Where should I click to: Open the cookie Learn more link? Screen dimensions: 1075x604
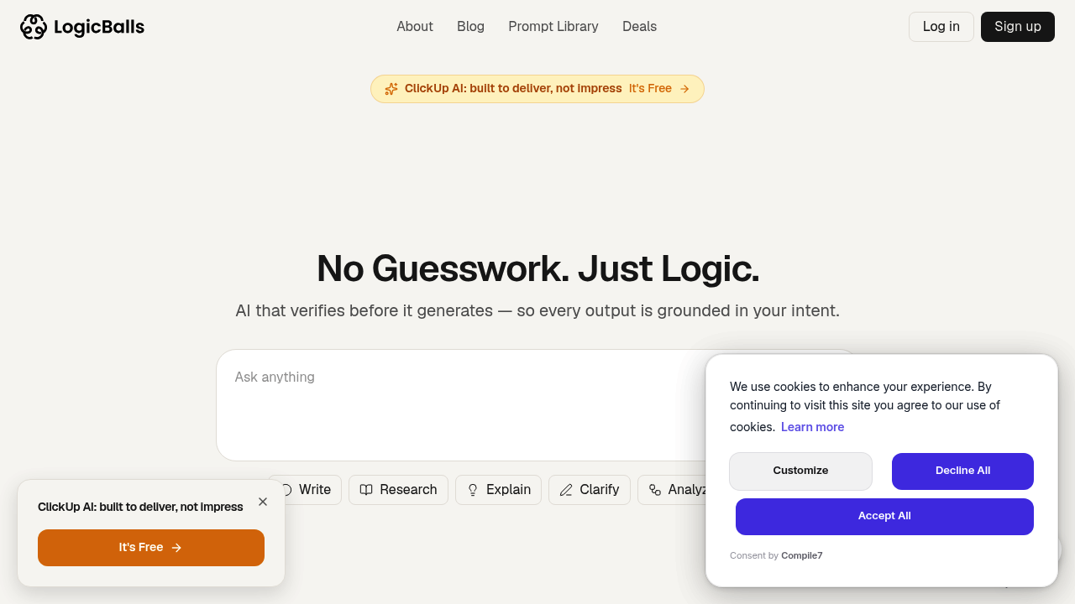tap(812, 427)
